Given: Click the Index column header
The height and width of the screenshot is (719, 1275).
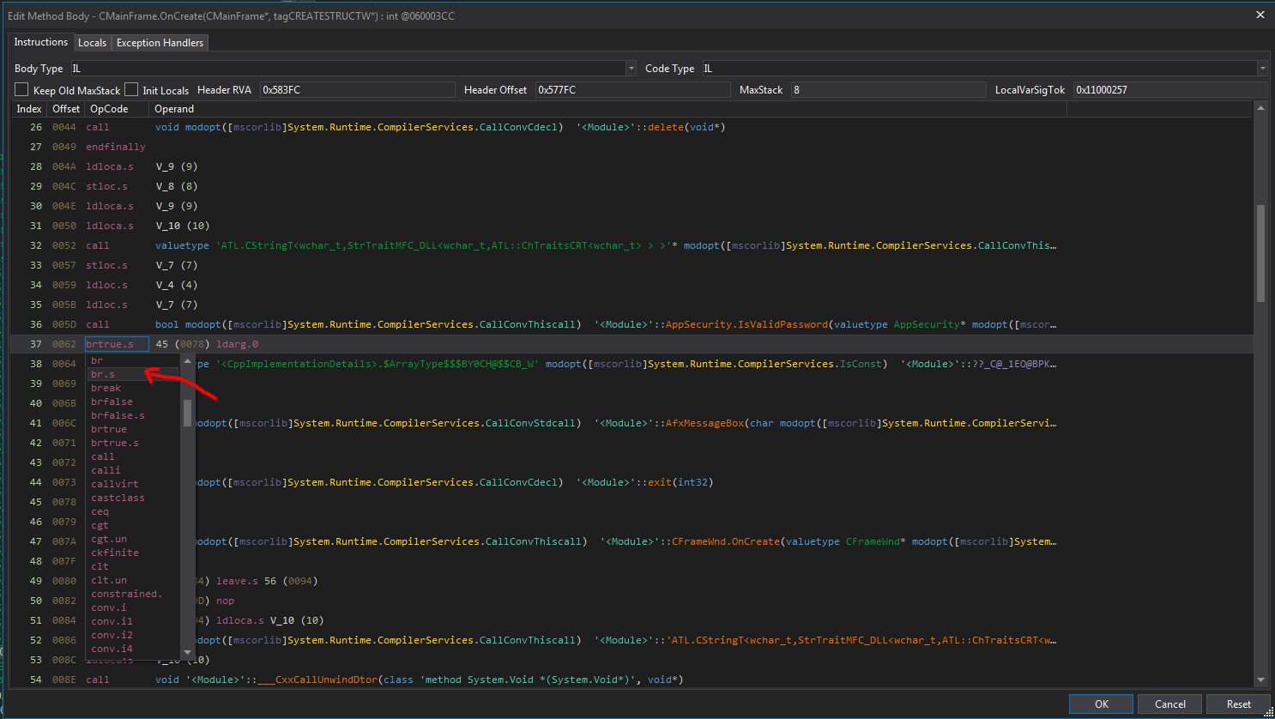Looking at the screenshot, I should [28, 109].
